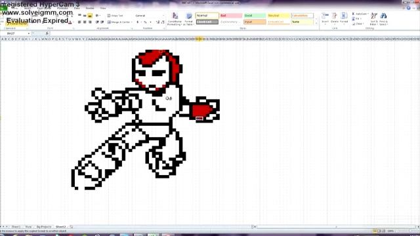Align text left in Alignment group
The image size is (420, 236).
click(x=79, y=22)
